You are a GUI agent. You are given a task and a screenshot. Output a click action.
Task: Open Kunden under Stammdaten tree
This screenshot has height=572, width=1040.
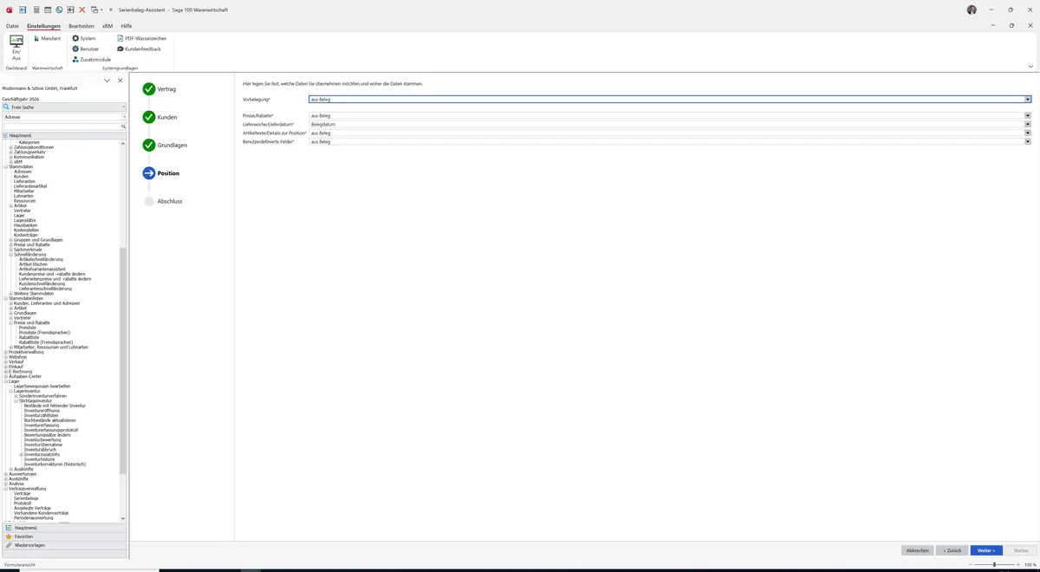click(22, 176)
